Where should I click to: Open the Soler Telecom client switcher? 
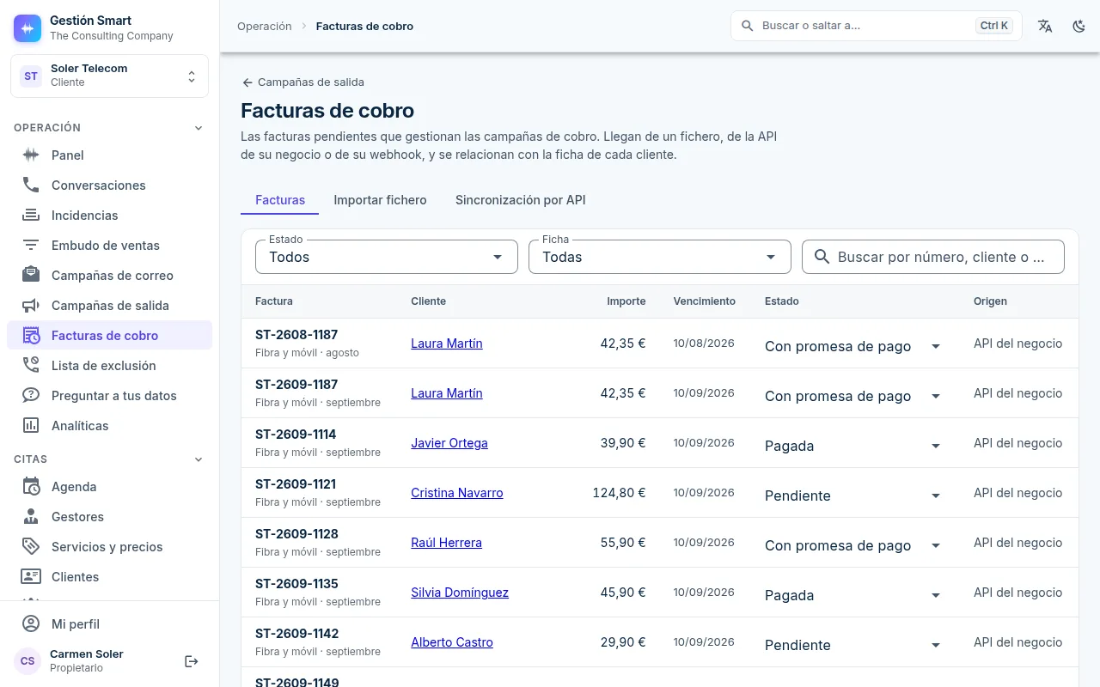110,76
